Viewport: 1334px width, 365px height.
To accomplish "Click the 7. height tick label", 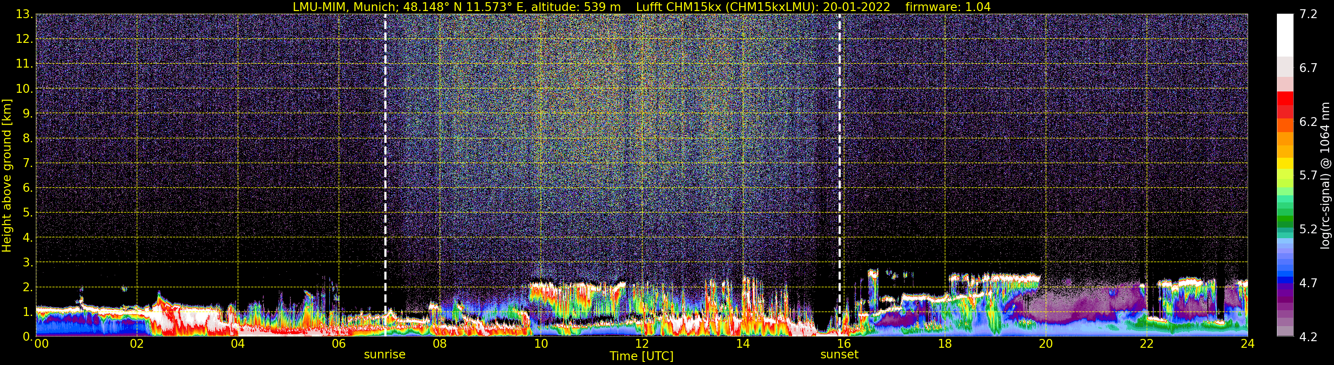I will [x=28, y=163].
